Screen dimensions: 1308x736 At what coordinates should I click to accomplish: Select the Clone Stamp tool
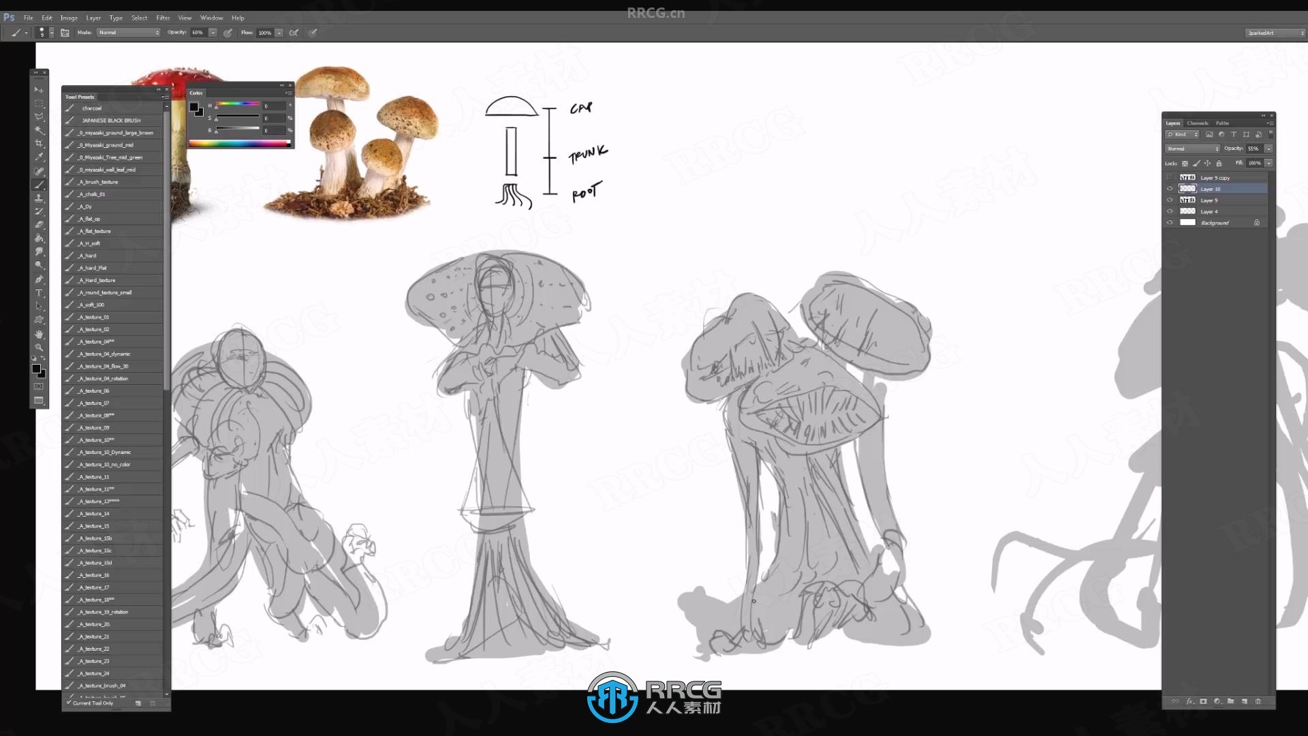(39, 198)
